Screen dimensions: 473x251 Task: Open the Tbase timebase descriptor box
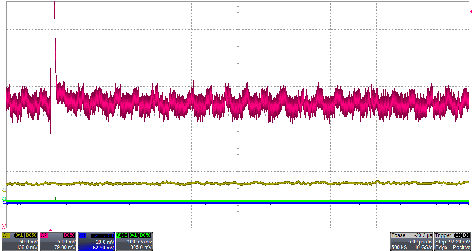click(x=412, y=242)
